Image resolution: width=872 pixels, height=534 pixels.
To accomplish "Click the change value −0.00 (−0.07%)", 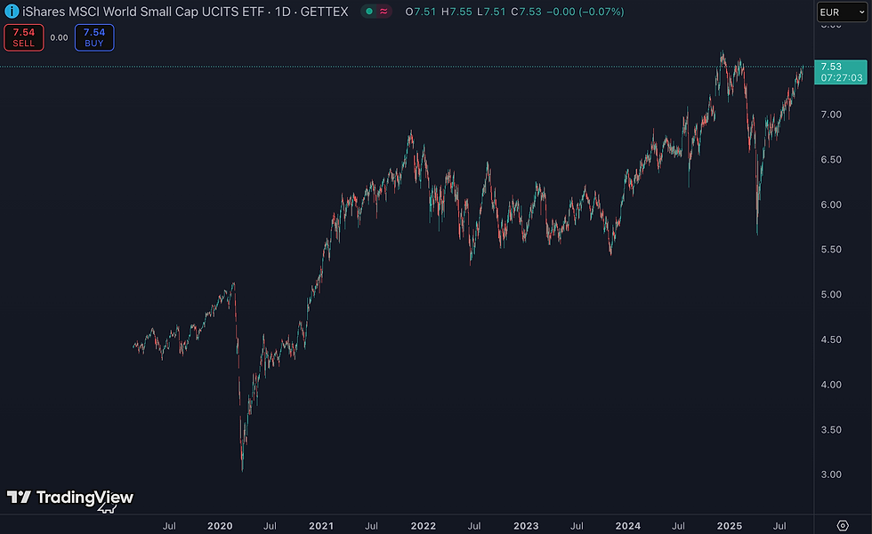I will pyautogui.click(x=585, y=12).
